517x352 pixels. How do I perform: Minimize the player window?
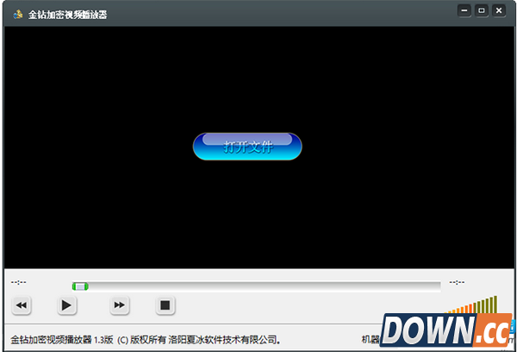[464, 10]
